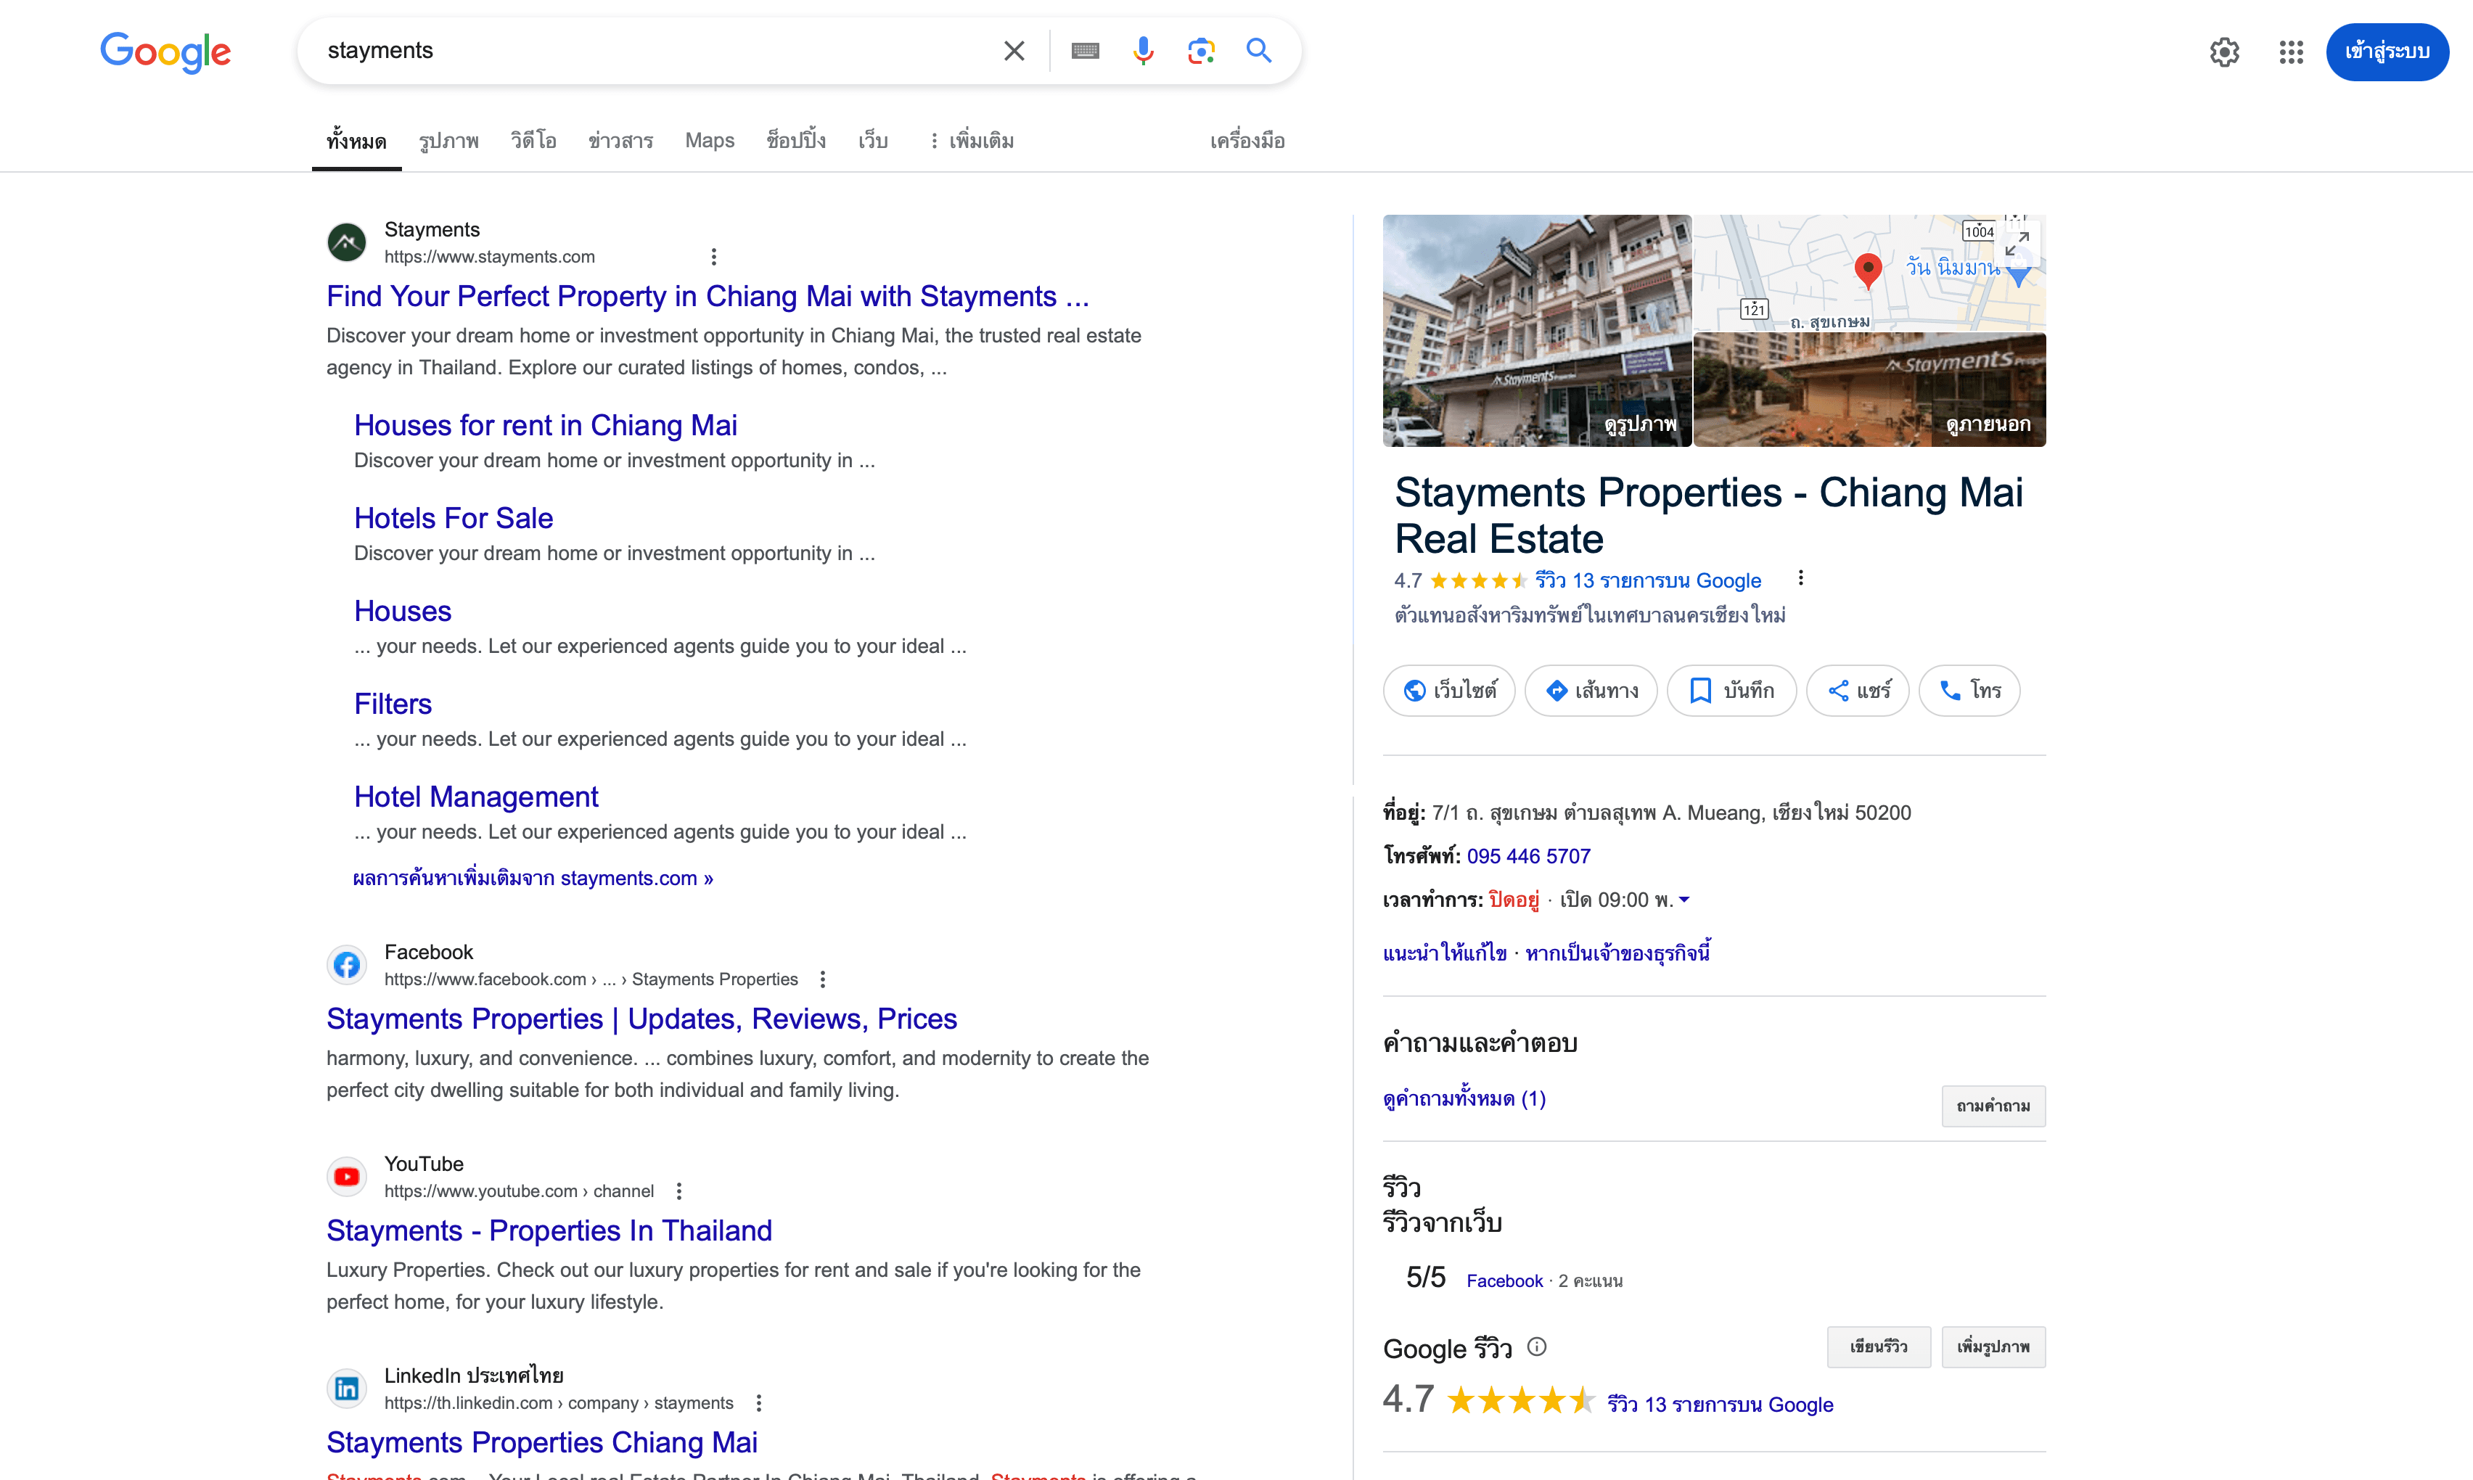The width and height of the screenshot is (2473, 1480).
Task: Expand the map with the arrows icon
Action: click(x=2017, y=242)
